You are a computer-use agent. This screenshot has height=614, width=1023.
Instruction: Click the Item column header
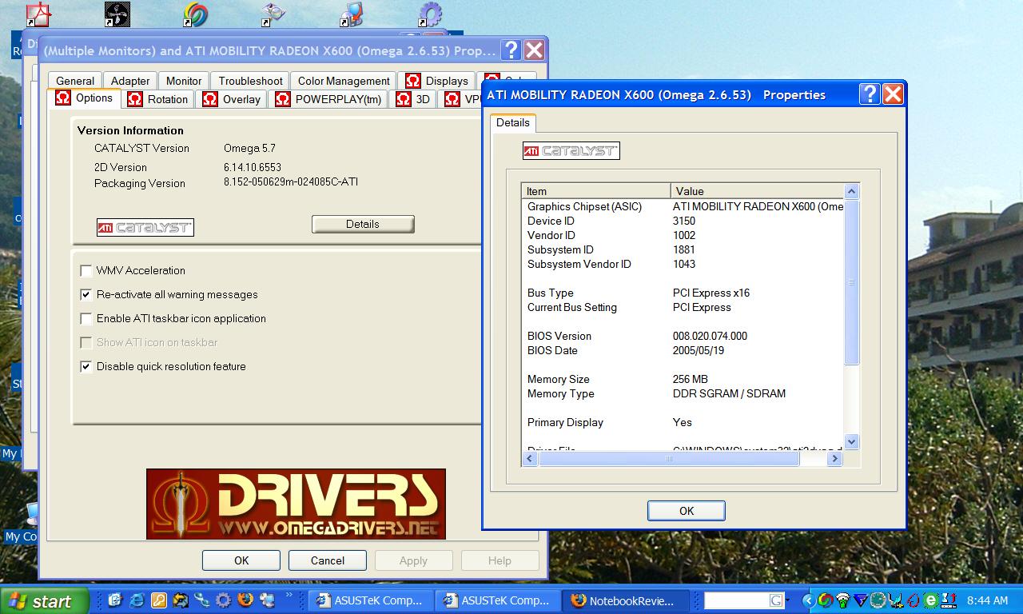tap(596, 191)
